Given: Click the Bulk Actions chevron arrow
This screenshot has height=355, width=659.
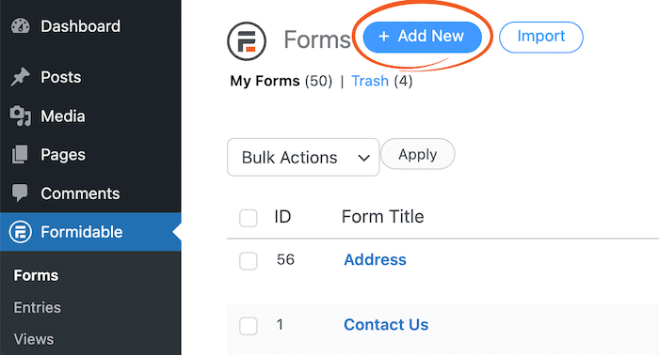Looking at the screenshot, I should [363, 159].
